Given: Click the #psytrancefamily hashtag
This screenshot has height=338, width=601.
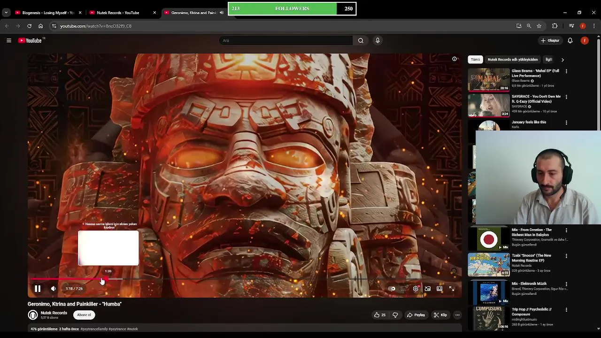Looking at the screenshot, I should (94, 329).
